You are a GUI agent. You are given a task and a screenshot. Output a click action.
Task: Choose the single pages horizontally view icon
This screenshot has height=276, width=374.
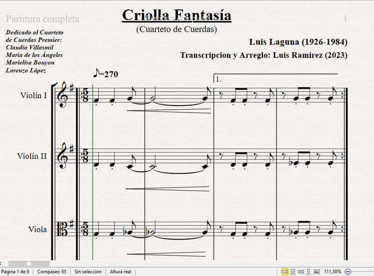coord(301,272)
